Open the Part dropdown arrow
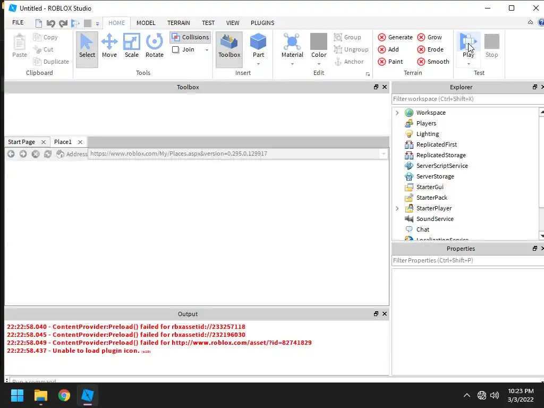The width and height of the screenshot is (544, 408). (258, 64)
